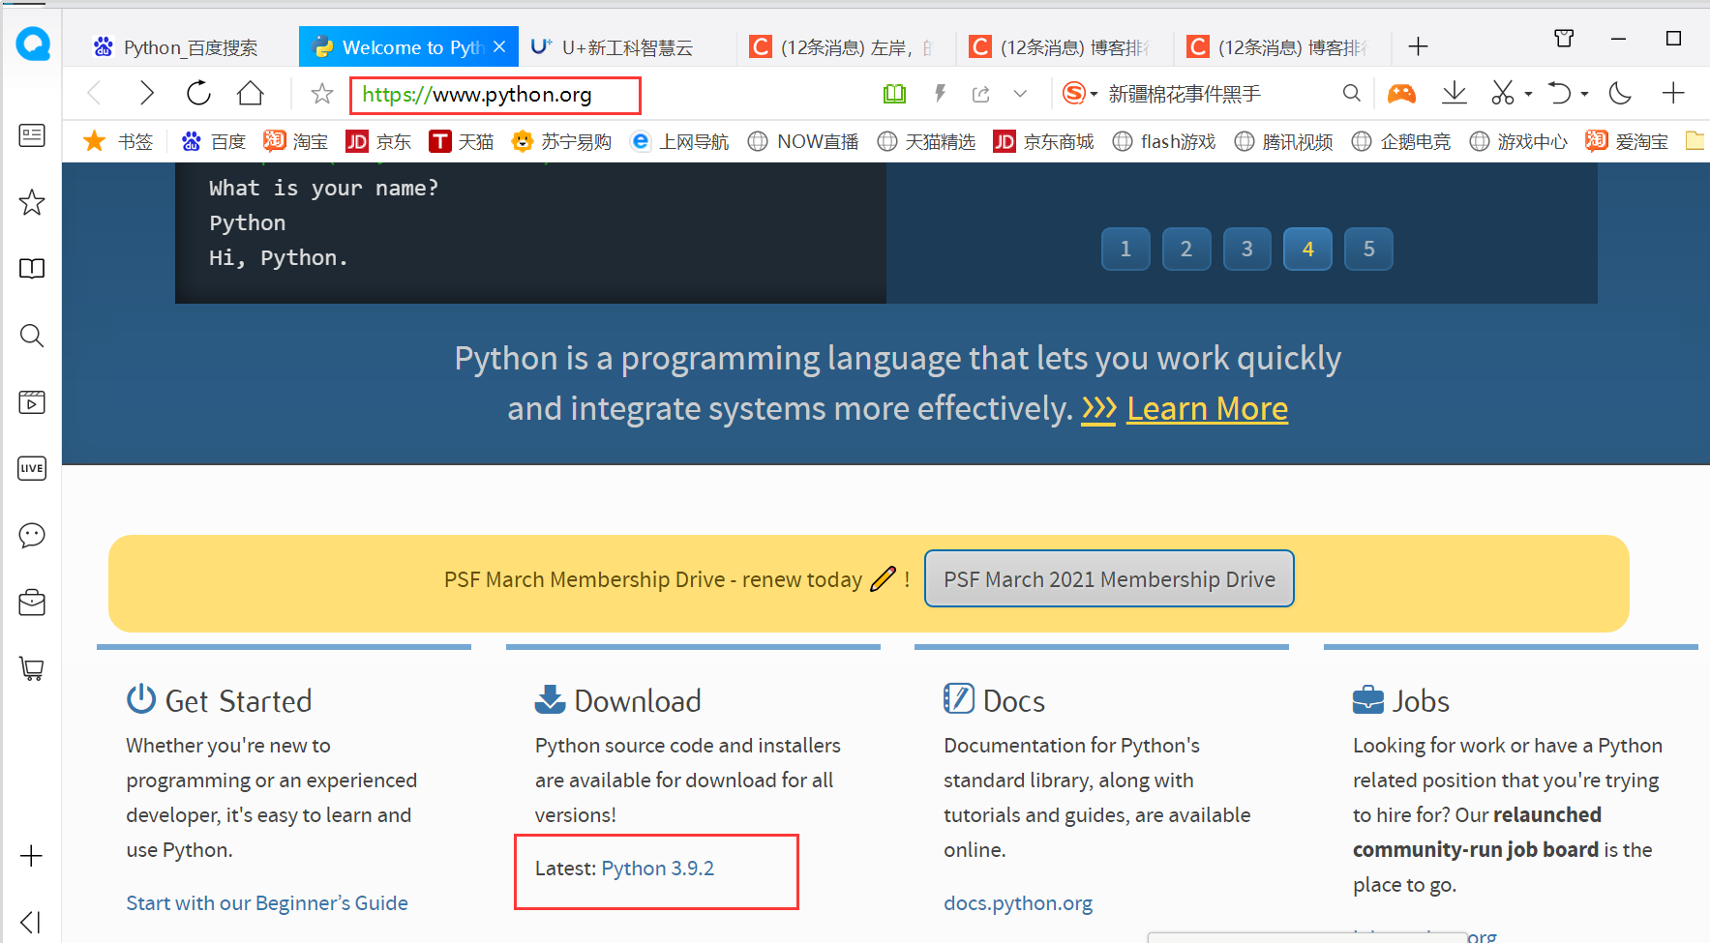This screenshot has width=1710, height=943.
Task: Open the 淘宝 bookmark
Action: tap(296, 141)
